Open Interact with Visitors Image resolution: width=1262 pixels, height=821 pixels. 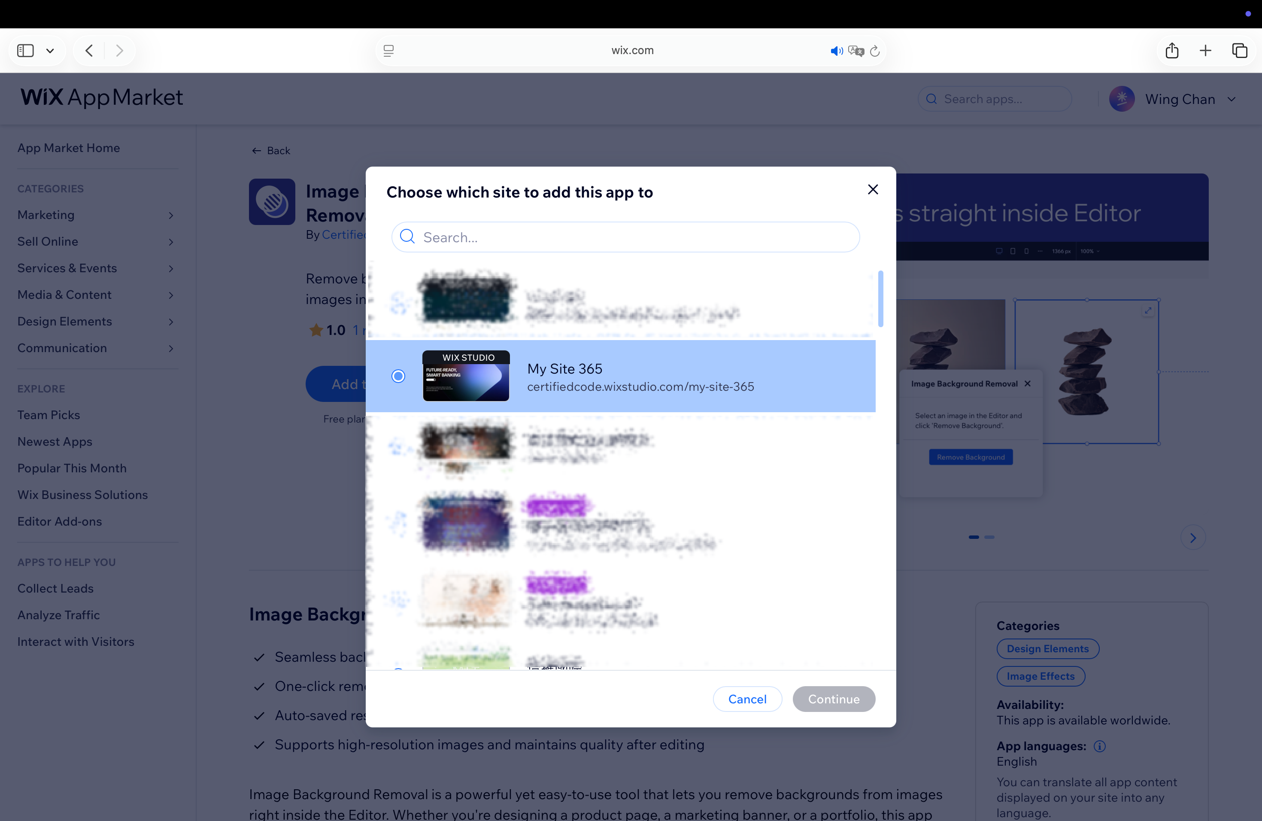(75, 641)
